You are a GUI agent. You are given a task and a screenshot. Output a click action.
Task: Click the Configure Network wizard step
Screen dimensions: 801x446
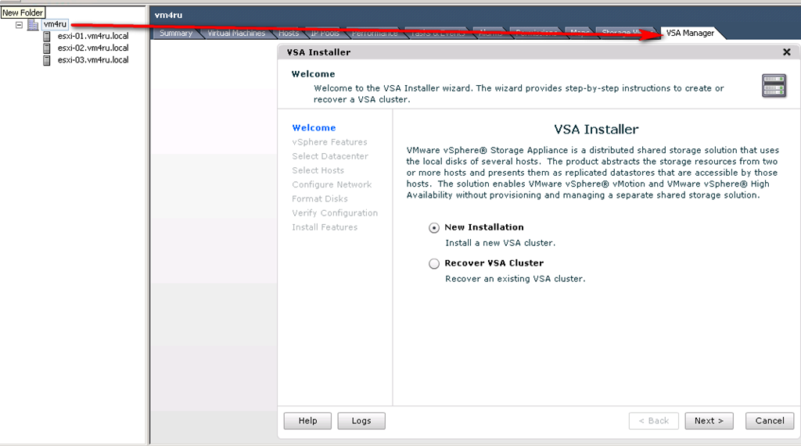[332, 185]
